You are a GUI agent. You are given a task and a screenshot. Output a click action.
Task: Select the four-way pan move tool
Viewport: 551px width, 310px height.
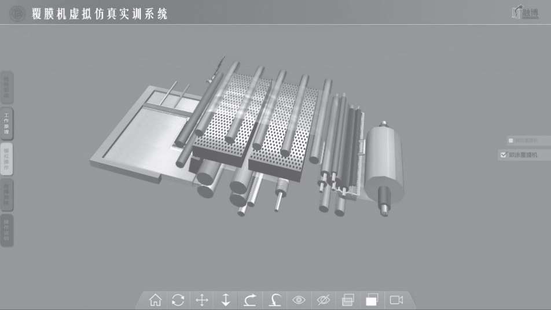click(202, 300)
